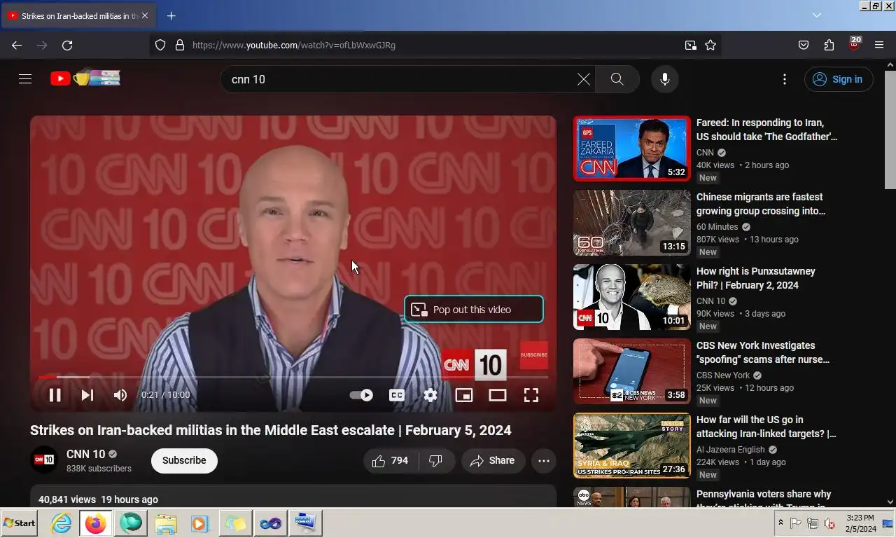Viewport: 896px width, 538px height.
Task: Open browser extensions menu
Action: [x=829, y=45]
